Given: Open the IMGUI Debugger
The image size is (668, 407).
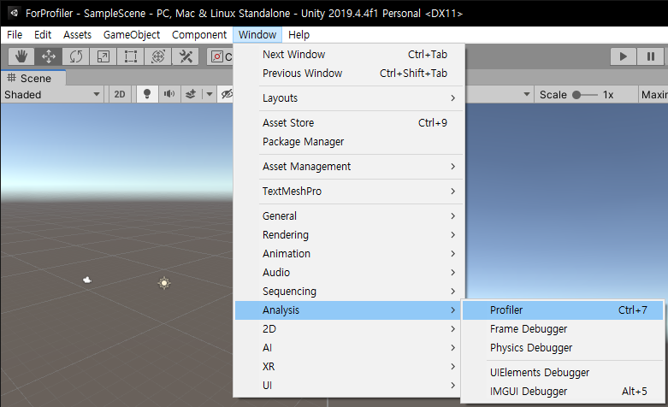Looking at the screenshot, I should click(x=563, y=392).
